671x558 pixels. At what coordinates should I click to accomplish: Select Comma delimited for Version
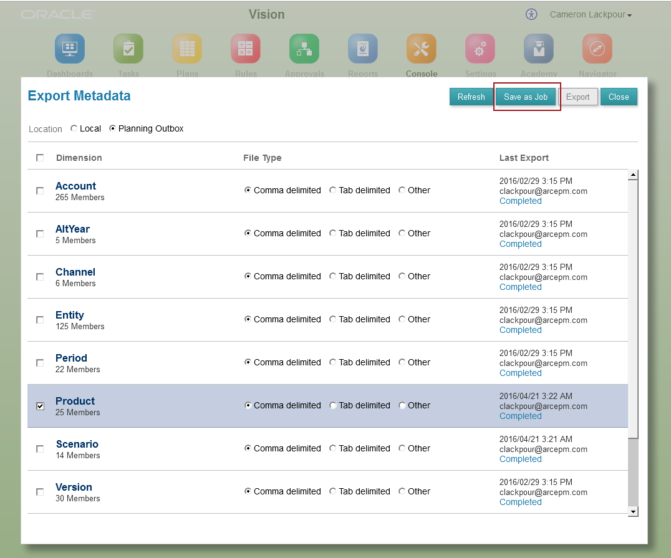(x=248, y=491)
